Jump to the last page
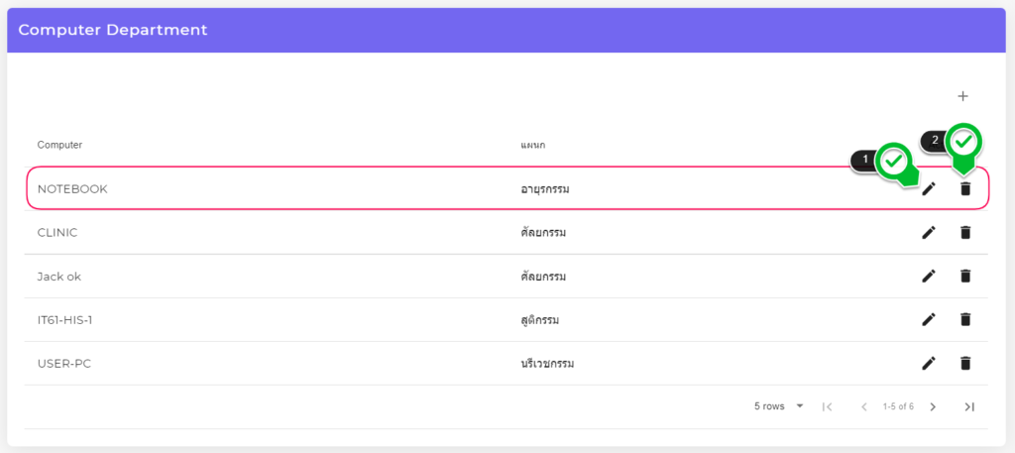This screenshot has height=453, width=1015. (x=969, y=406)
